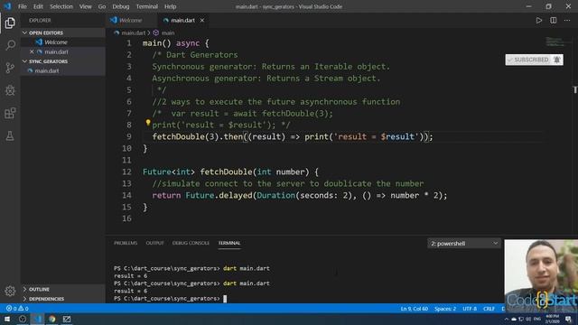
Task: Close main.dart in Open Editors list
Action: pyautogui.click(x=32, y=52)
